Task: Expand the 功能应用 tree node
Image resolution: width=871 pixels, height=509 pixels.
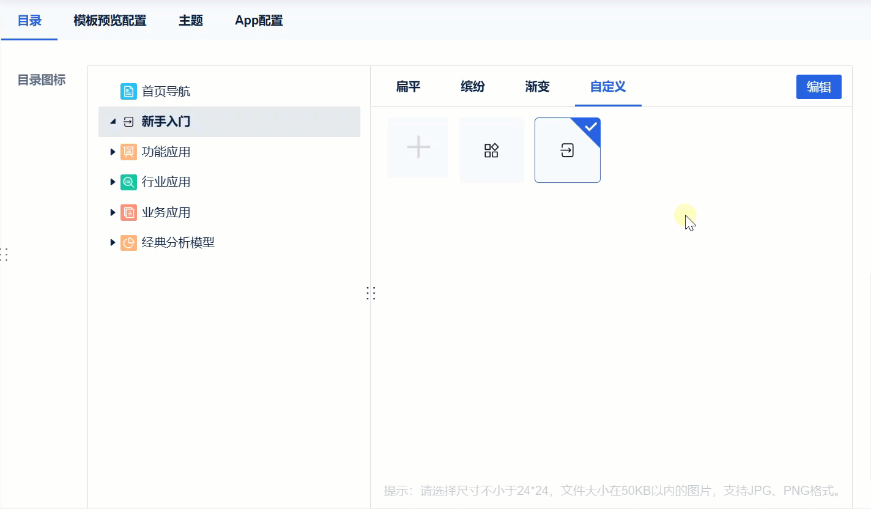Action: tap(113, 151)
